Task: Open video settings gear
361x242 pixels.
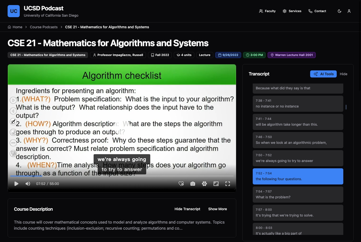Action: (204, 184)
